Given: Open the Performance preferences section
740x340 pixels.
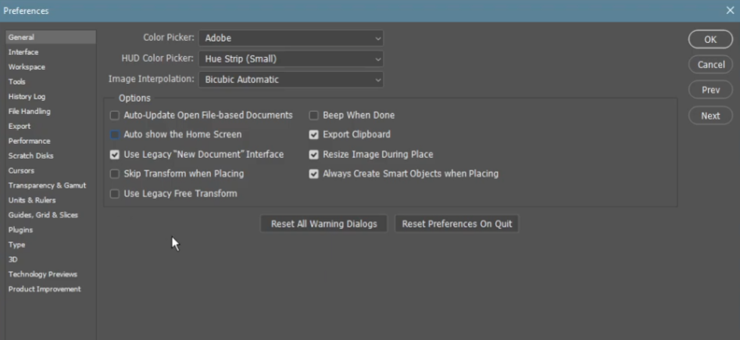Looking at the screenshot, I should tap(29, 141).
